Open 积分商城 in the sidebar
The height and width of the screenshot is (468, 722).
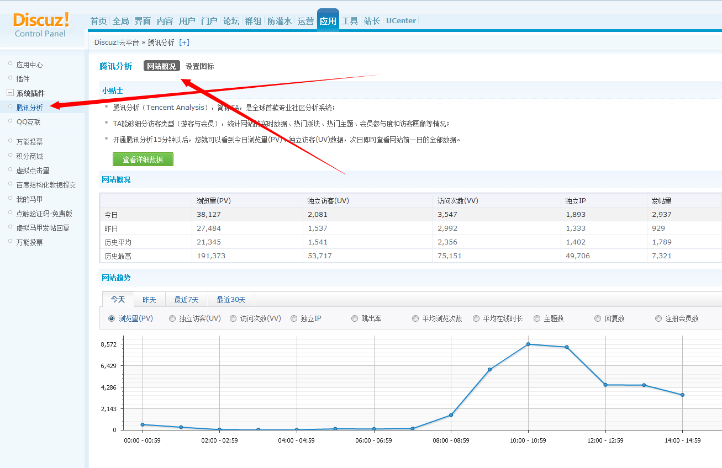tap(29, 156)
